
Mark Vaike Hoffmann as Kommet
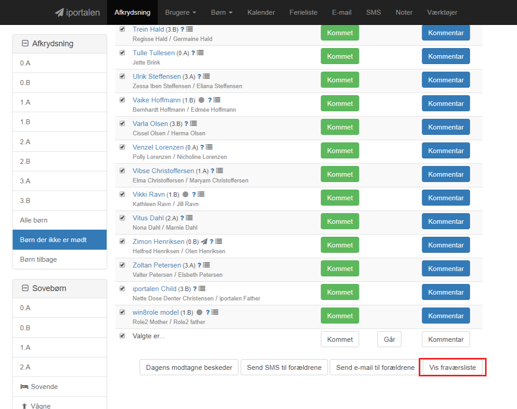coord(340,104)
